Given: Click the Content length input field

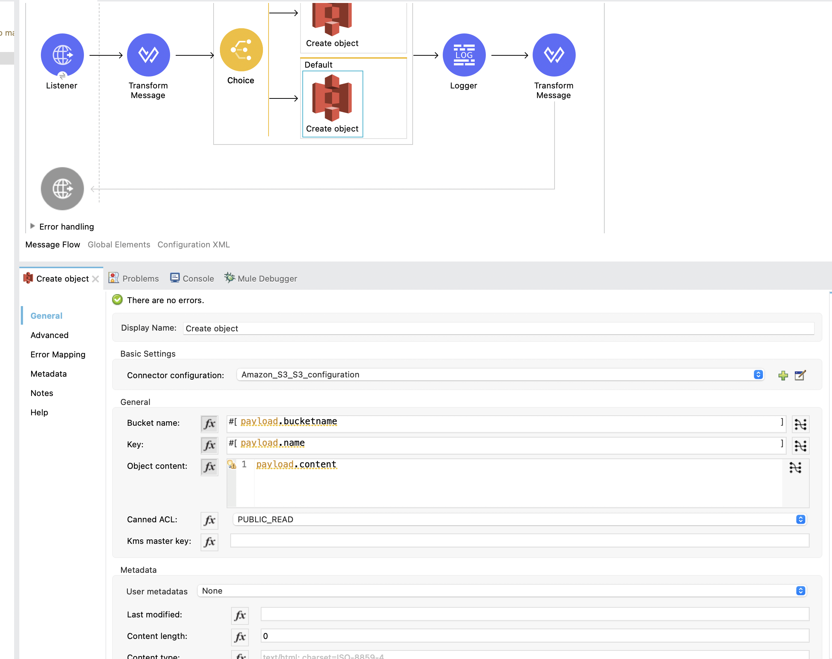Looking at the screenshot, I should [x=534, y=636].
